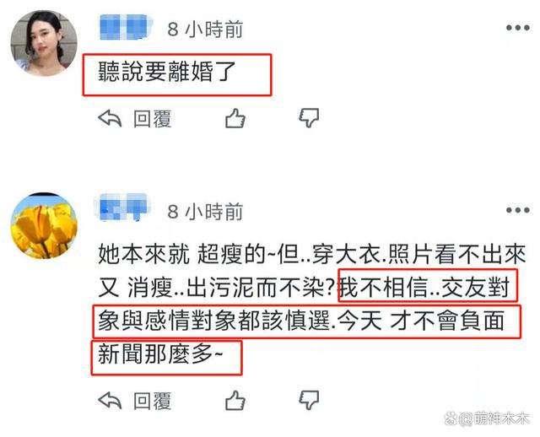This screenshot has width=540, height=437.
Task: Click blurred username of second commenter
Action: coord(121,207)
